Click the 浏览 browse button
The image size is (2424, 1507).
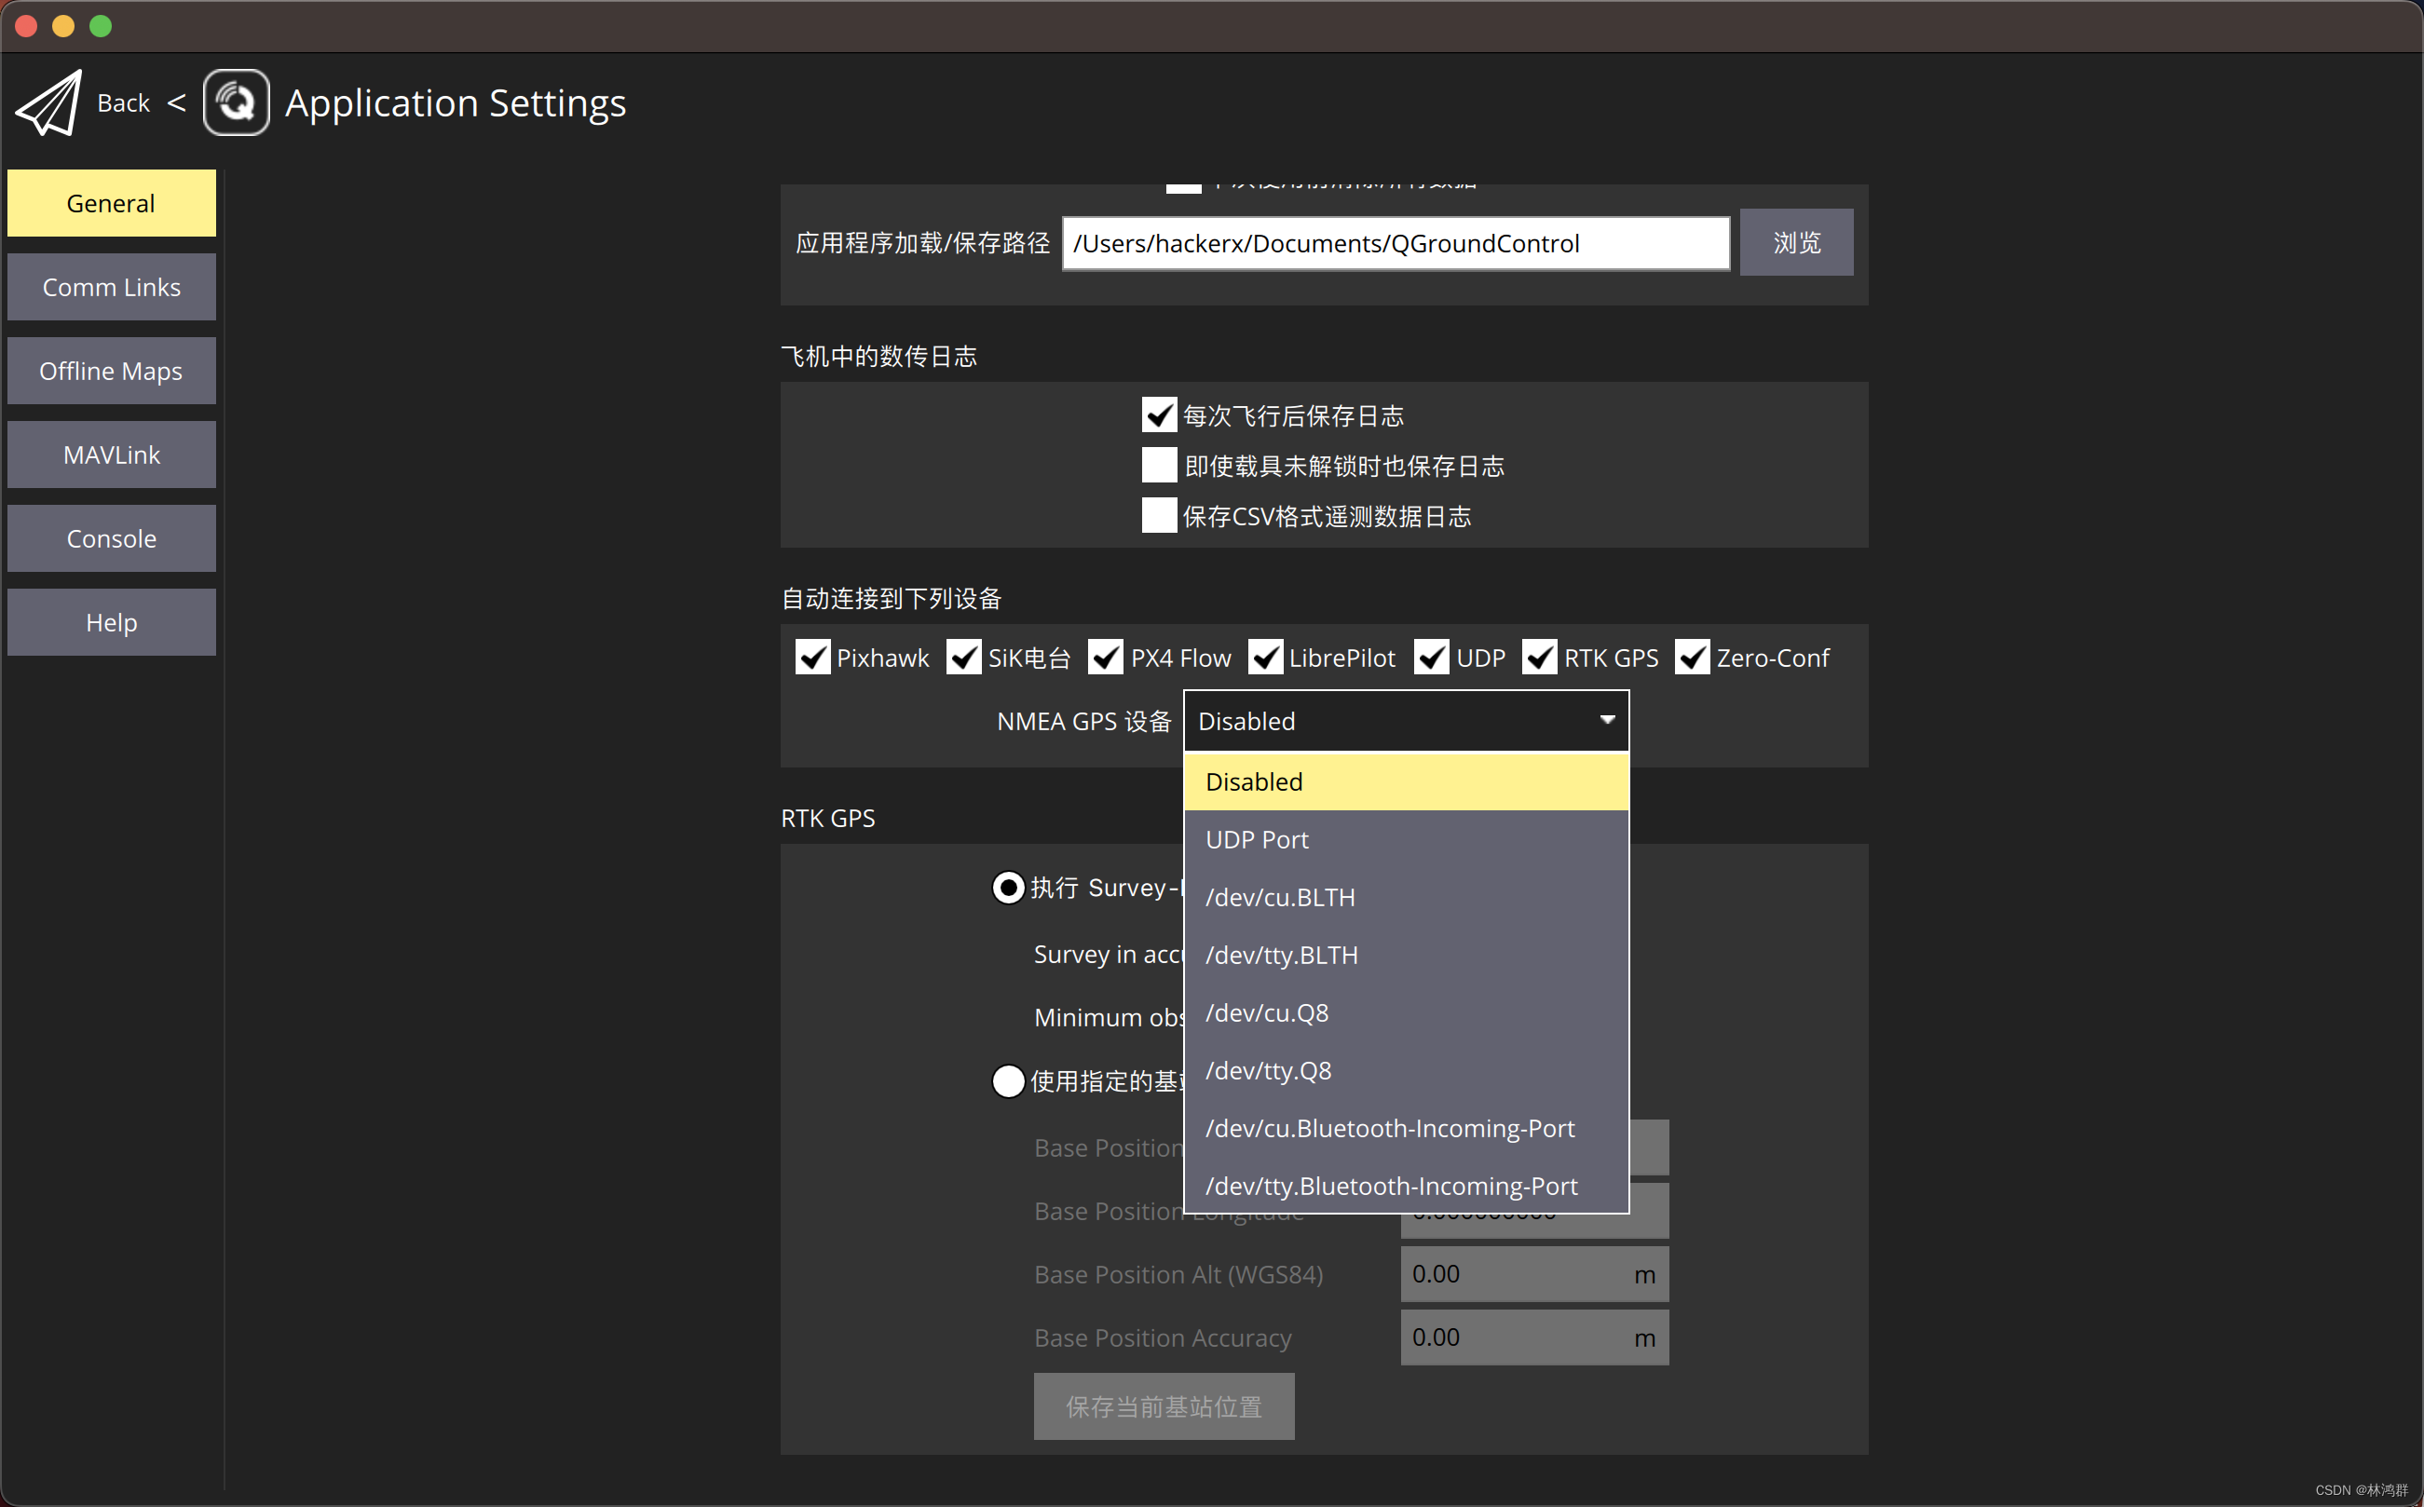pyautogui.click(x=1795, y=242)
